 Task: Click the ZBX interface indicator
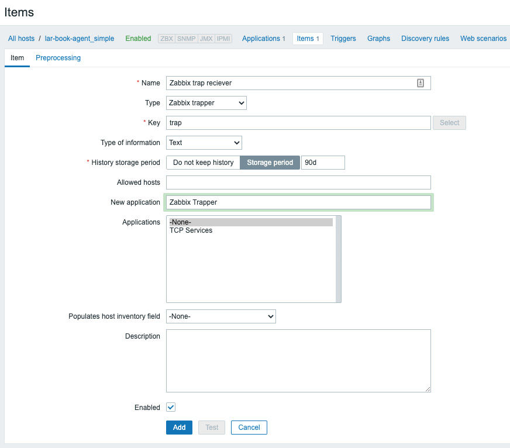(167, 39)
